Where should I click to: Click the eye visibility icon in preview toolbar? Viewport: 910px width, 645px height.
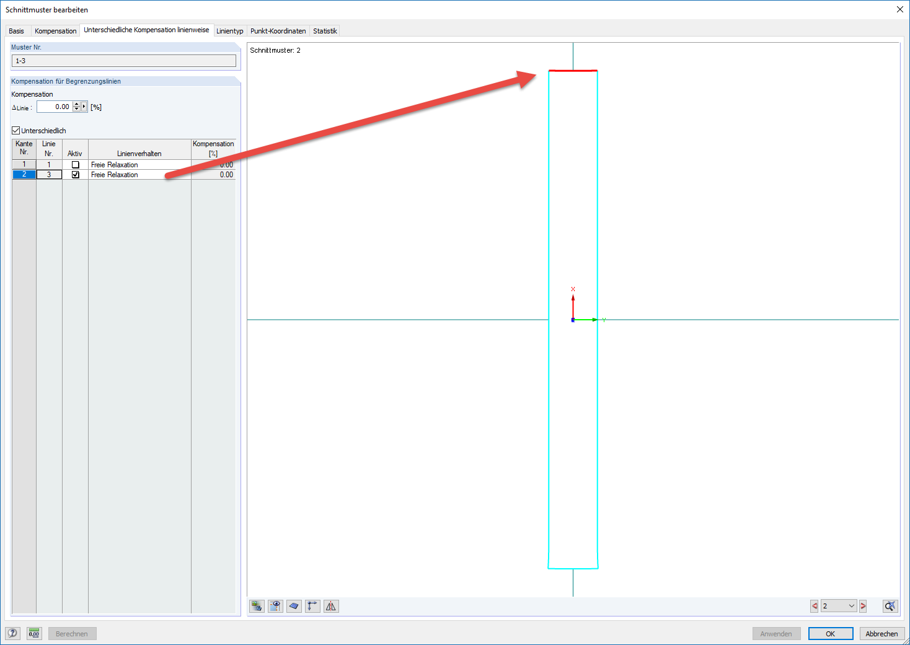click(275, 606)
